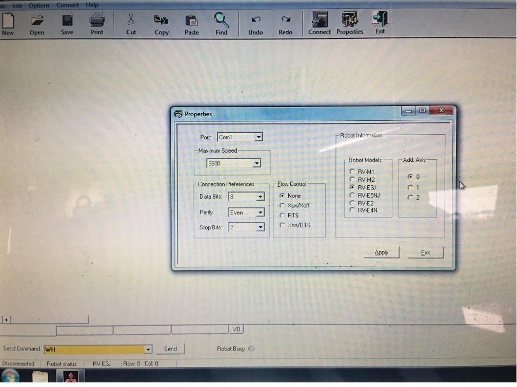Viewport: 517px width, 387px height.
Task: Click the Row: 0 Col: 0 status entry
Action: point(141,363)
